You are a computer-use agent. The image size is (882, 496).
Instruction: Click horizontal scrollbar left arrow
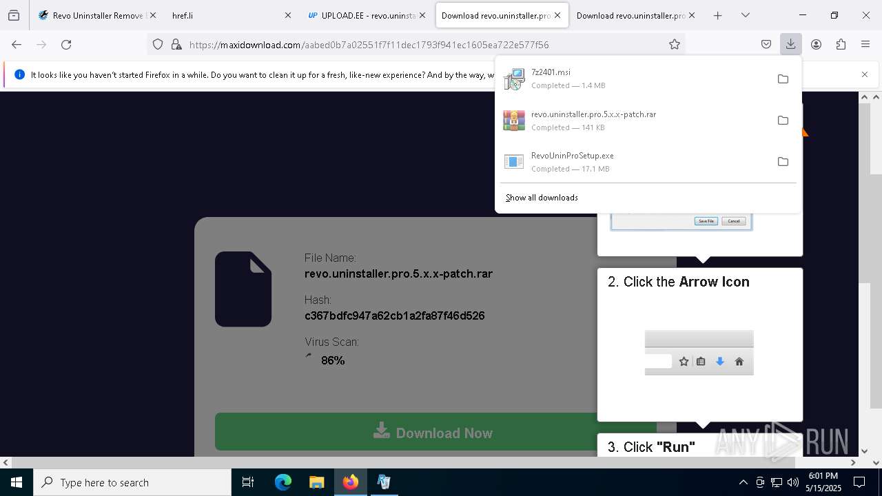(x=6, y=463)
